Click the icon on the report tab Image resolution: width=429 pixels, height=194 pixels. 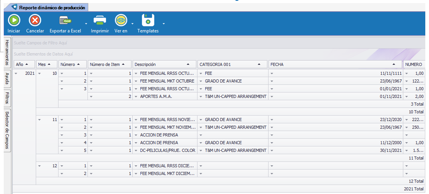pos(14,7)
